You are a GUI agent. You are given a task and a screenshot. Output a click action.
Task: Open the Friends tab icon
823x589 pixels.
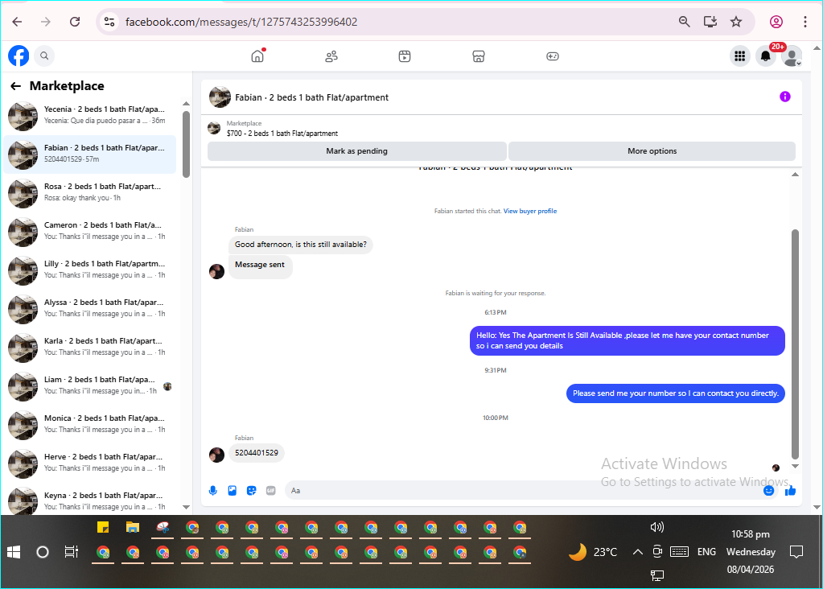point(331,56)
